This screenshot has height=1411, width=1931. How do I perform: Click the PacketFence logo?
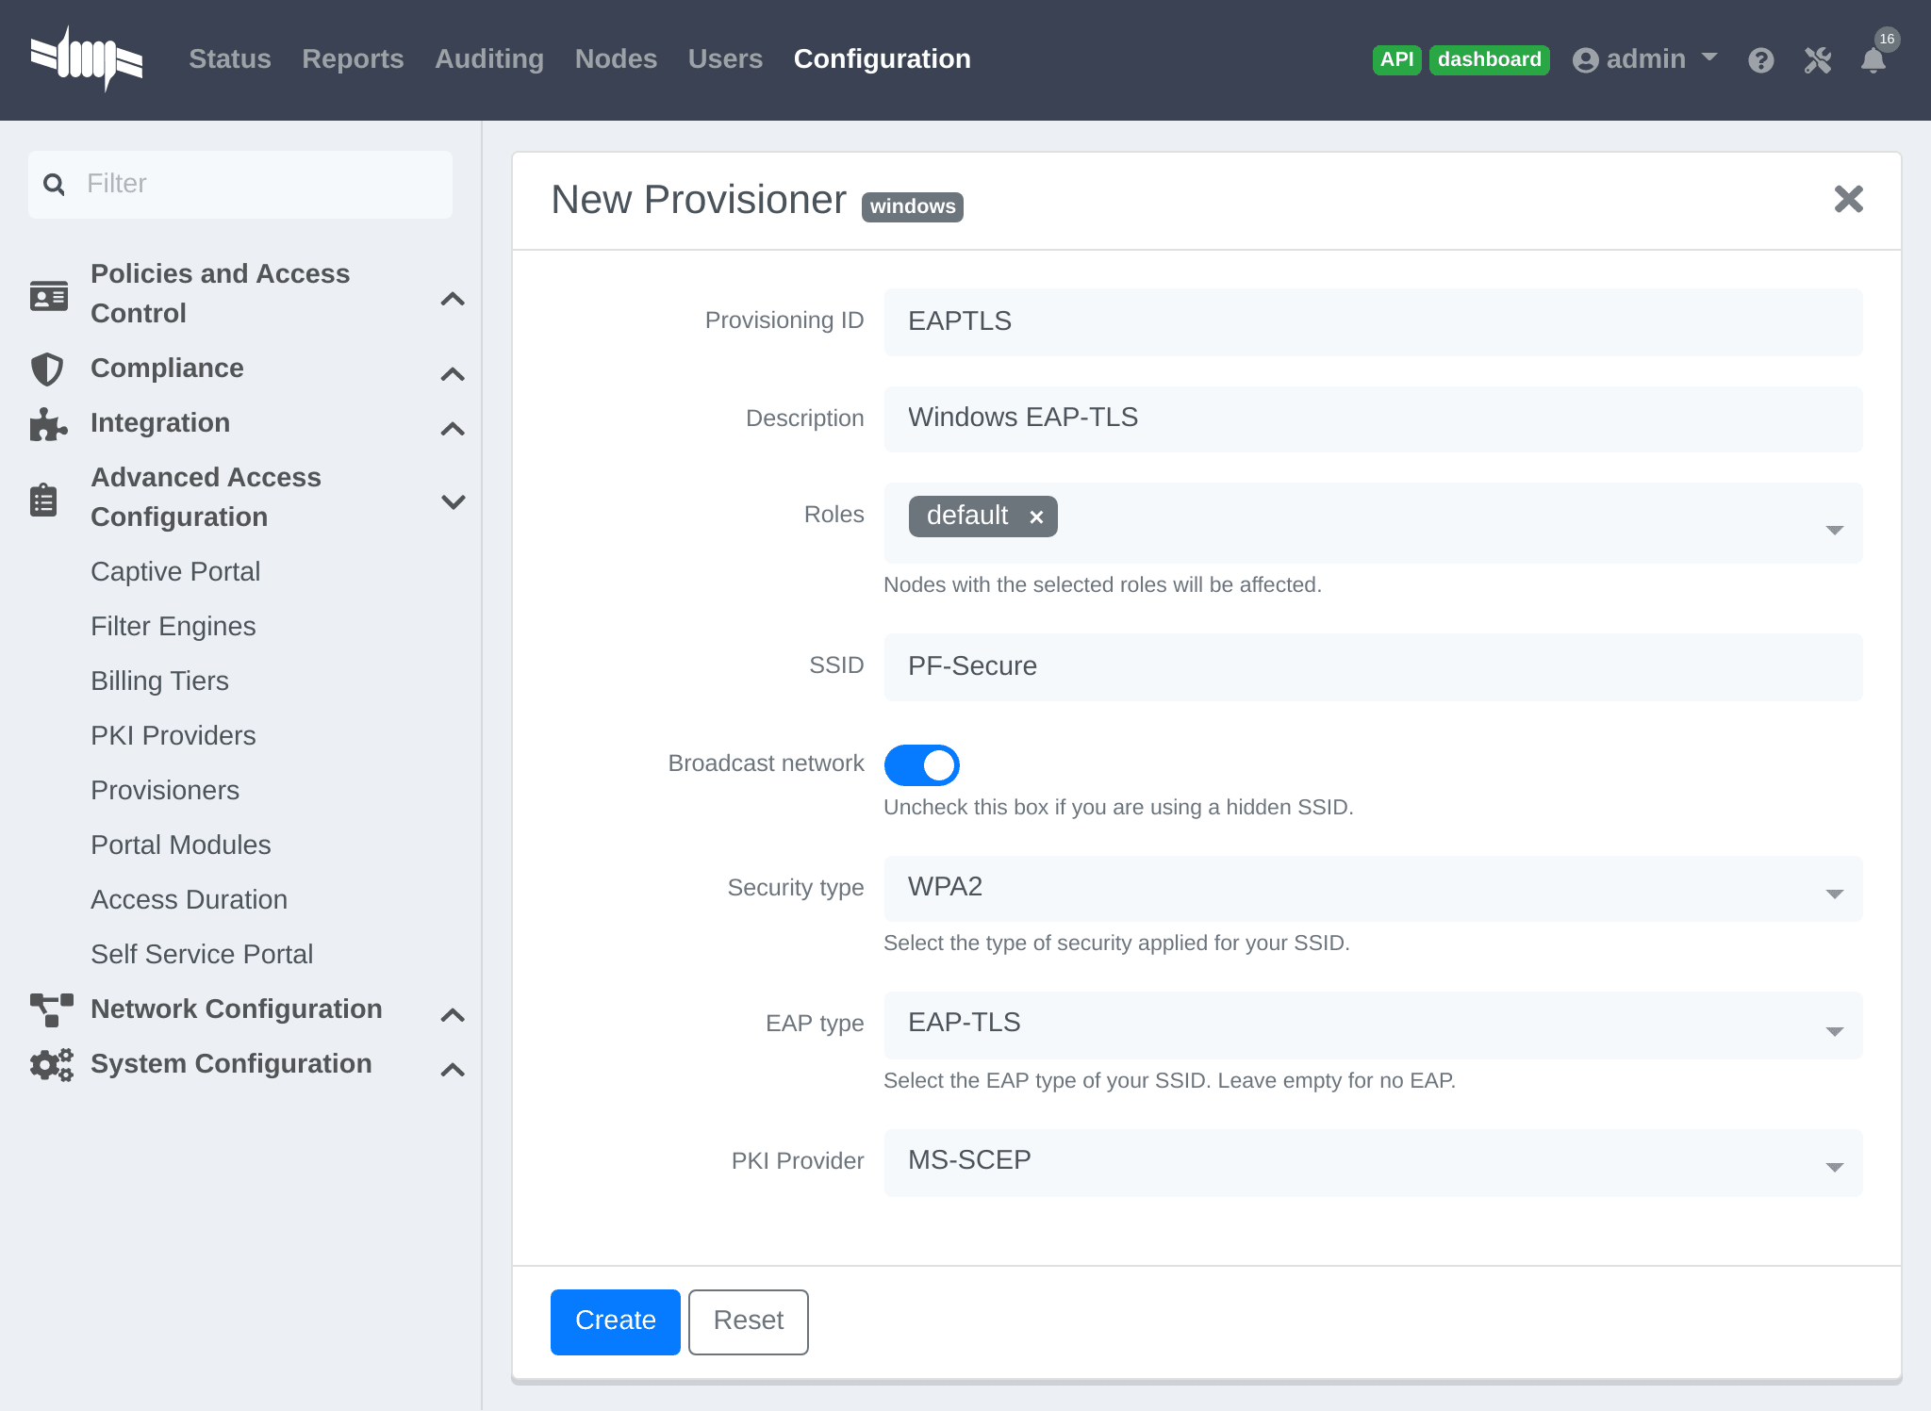pyautogui.click(x=87, y=57)
